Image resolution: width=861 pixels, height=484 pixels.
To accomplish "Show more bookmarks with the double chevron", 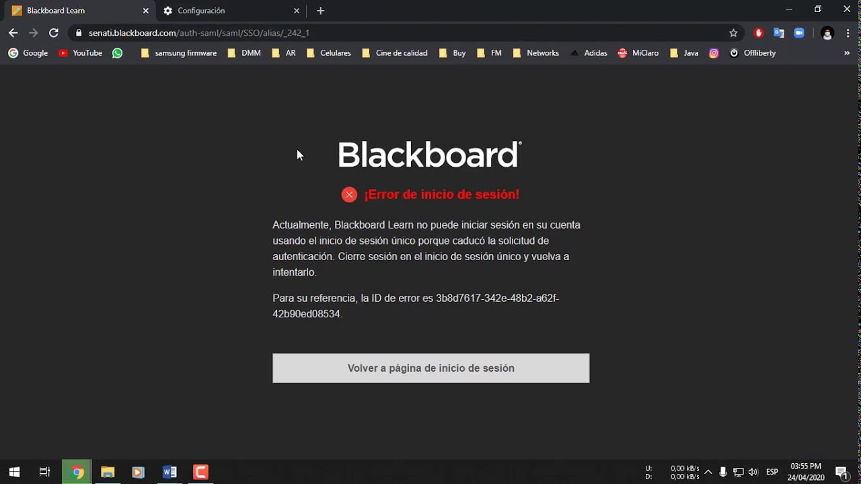I will [x=847, y=53].
